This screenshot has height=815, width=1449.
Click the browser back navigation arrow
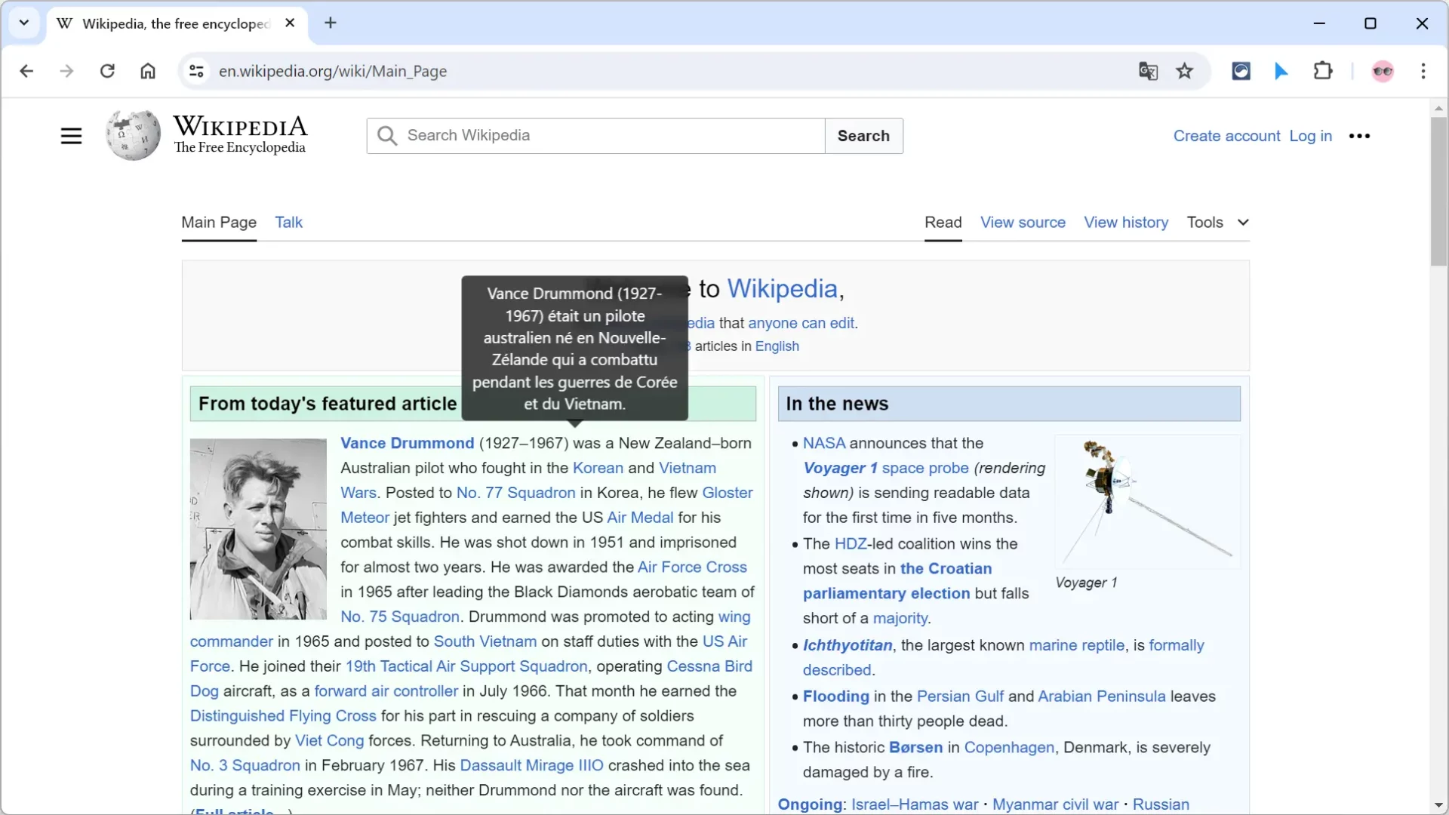(x=27, y=71)
